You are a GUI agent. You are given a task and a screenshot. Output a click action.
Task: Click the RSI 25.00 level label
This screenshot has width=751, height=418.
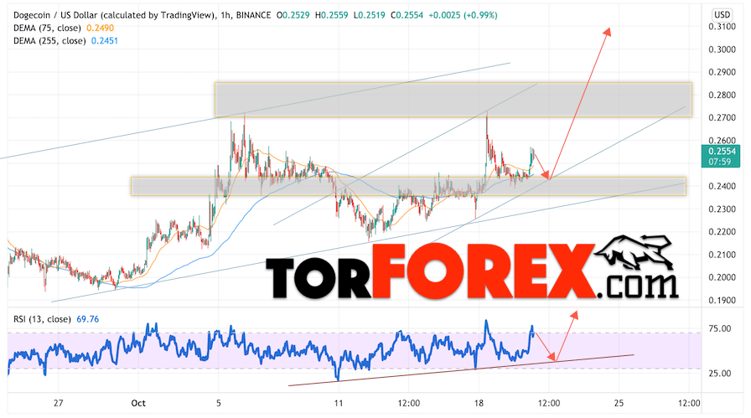pos(720,374)
